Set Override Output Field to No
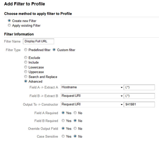 click(x=75, y=129)
